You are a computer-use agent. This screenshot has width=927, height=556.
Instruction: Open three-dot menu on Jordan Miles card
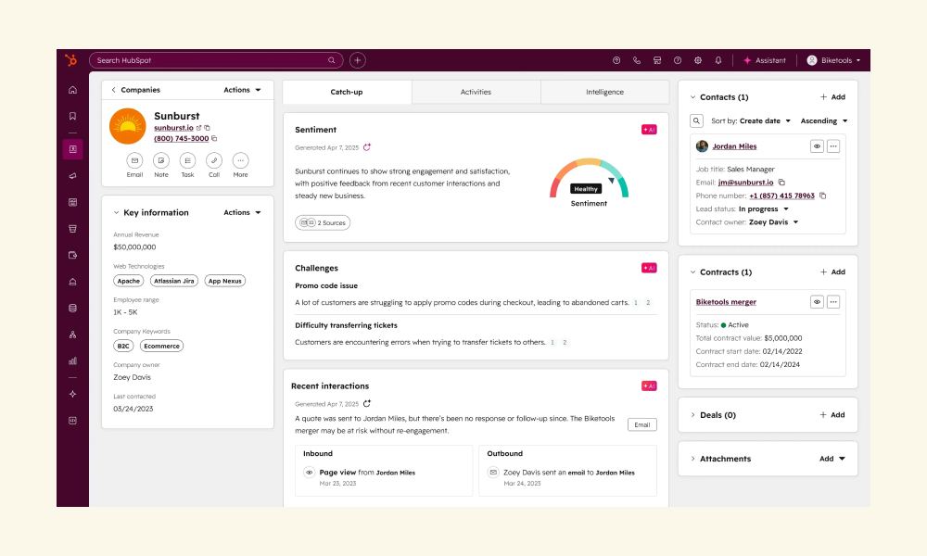point(833,145)
